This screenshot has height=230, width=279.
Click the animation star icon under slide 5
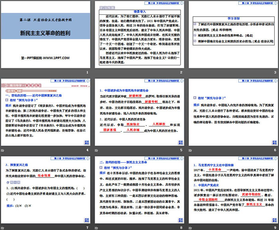coord(96,151)
